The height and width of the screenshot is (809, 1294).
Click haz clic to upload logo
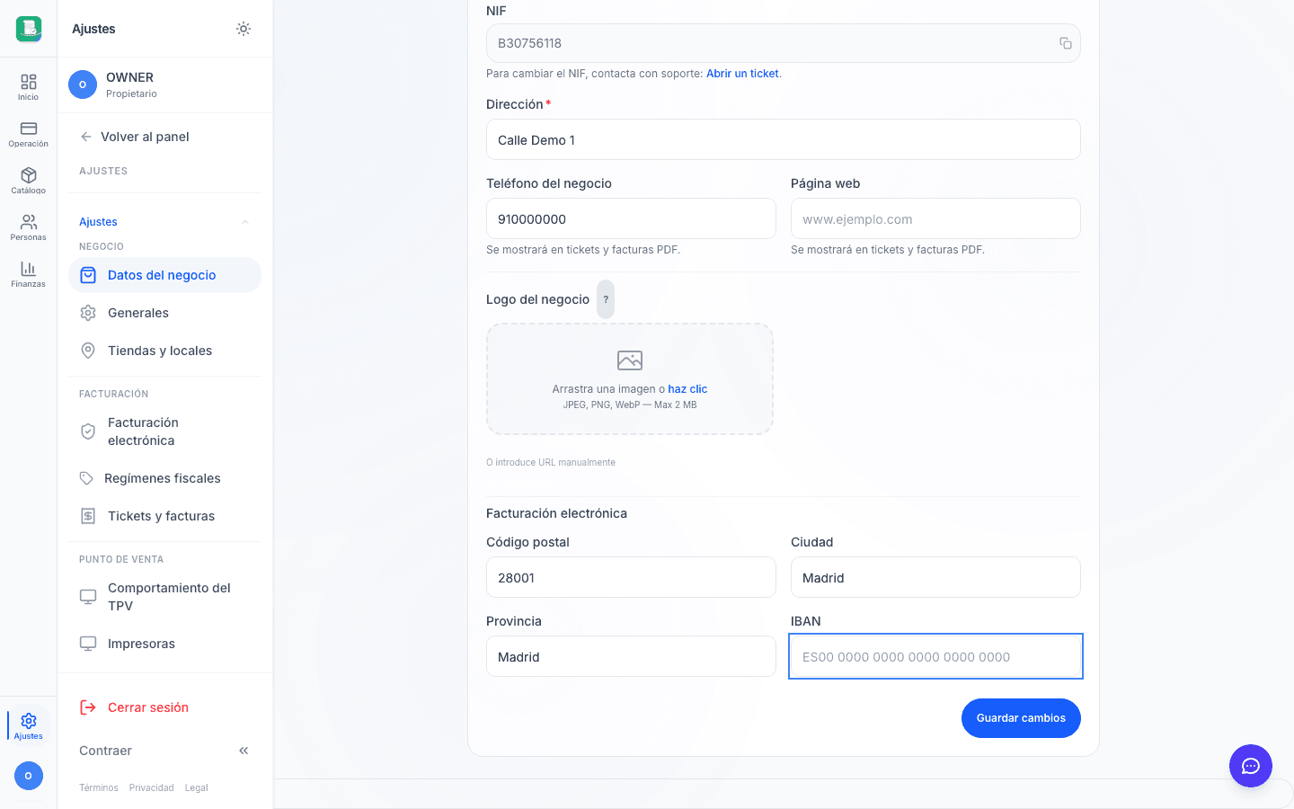(x=687, y=389)
